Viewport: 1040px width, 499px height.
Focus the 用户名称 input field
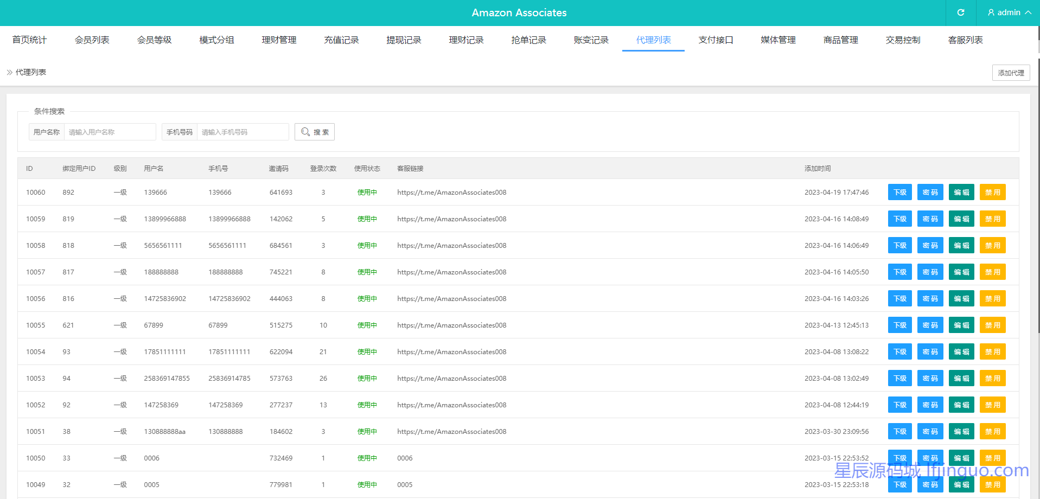click(x=110, y=132)
